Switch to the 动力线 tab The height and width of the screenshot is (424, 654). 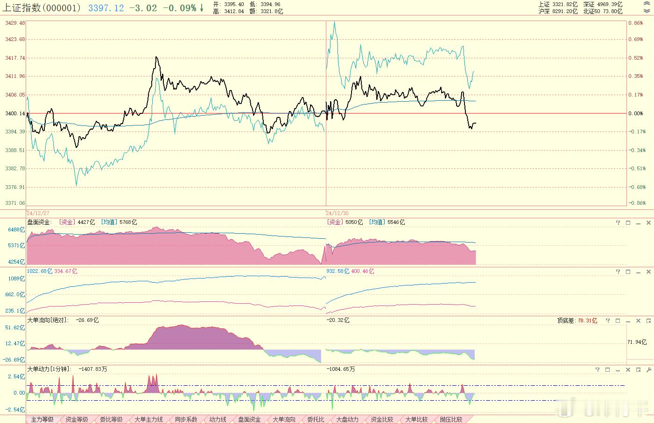pos(218,419)
